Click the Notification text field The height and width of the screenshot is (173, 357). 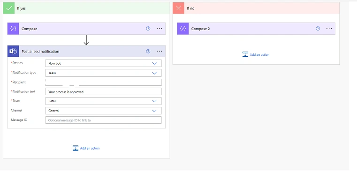(x=104, y=92)
